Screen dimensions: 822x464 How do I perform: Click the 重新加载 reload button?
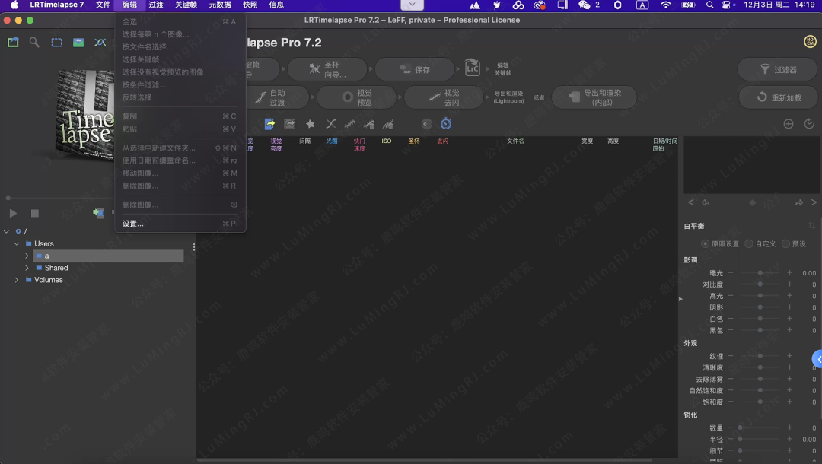(779, 97)
